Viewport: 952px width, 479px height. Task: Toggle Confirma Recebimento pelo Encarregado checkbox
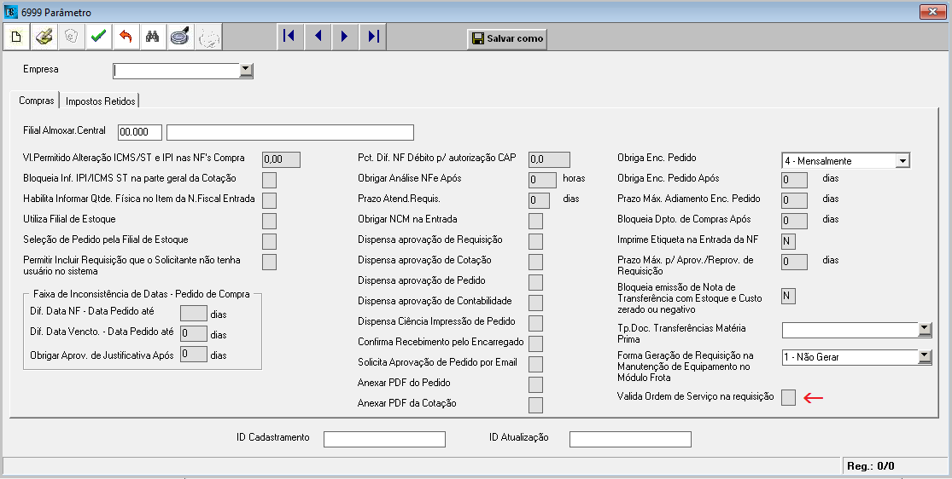pos(535,343)
